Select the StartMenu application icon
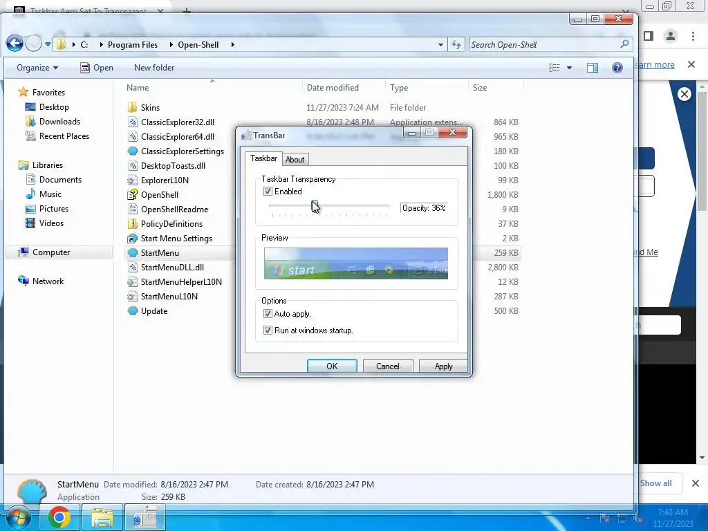The image size is (708, 531). click(x=132, y=253)
